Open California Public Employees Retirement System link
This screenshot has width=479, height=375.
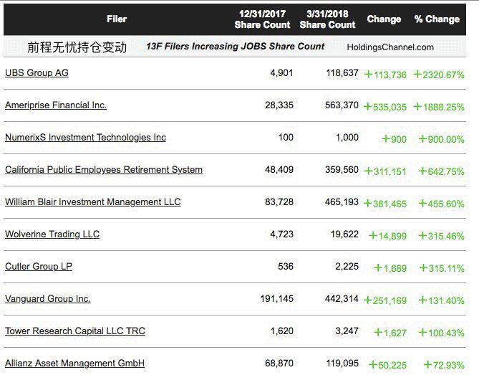(104, 170)
